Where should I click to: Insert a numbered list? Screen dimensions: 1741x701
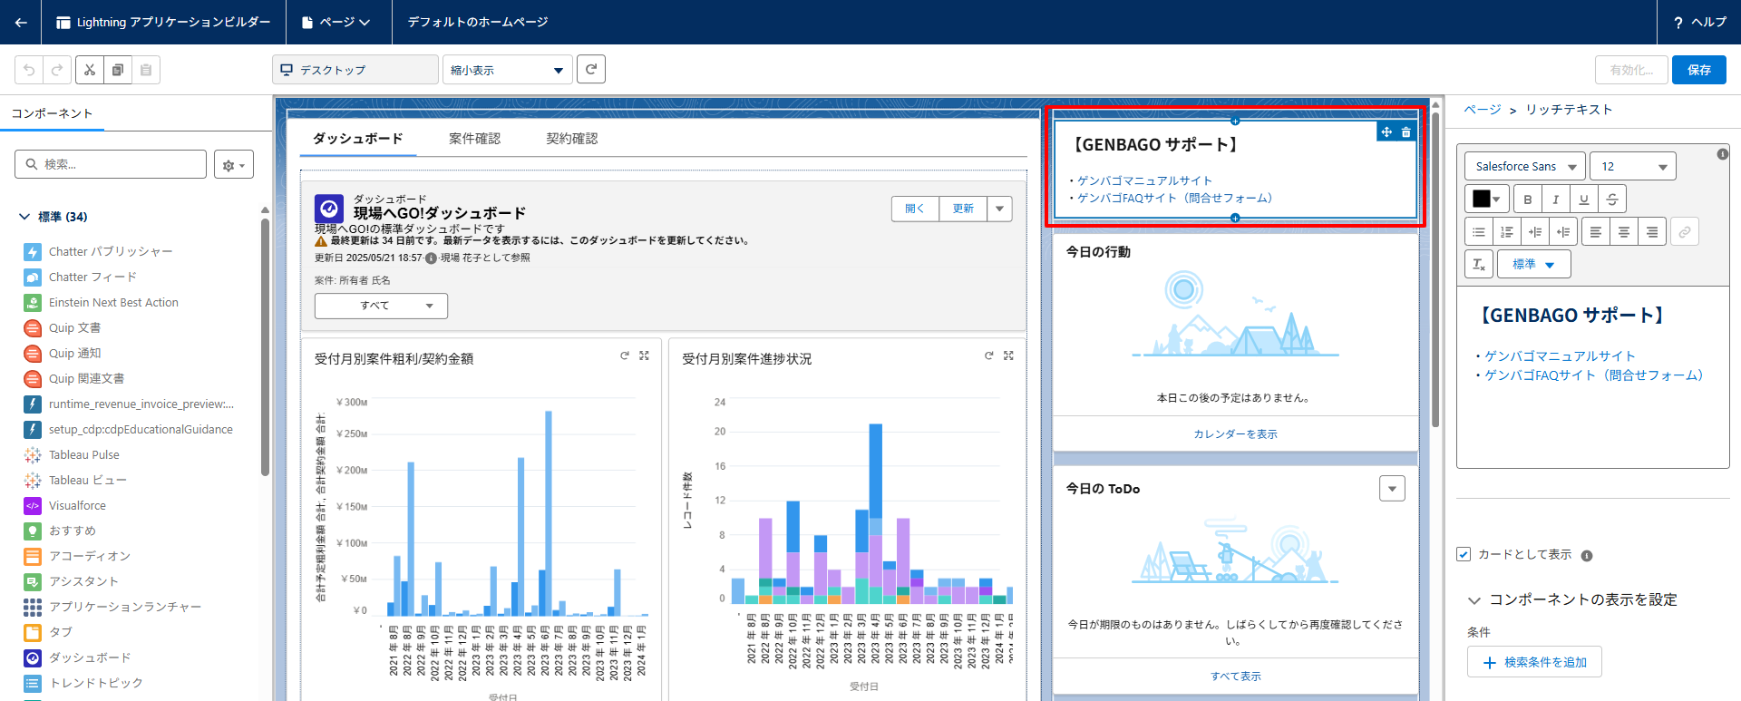click(x=1507, y=232)
